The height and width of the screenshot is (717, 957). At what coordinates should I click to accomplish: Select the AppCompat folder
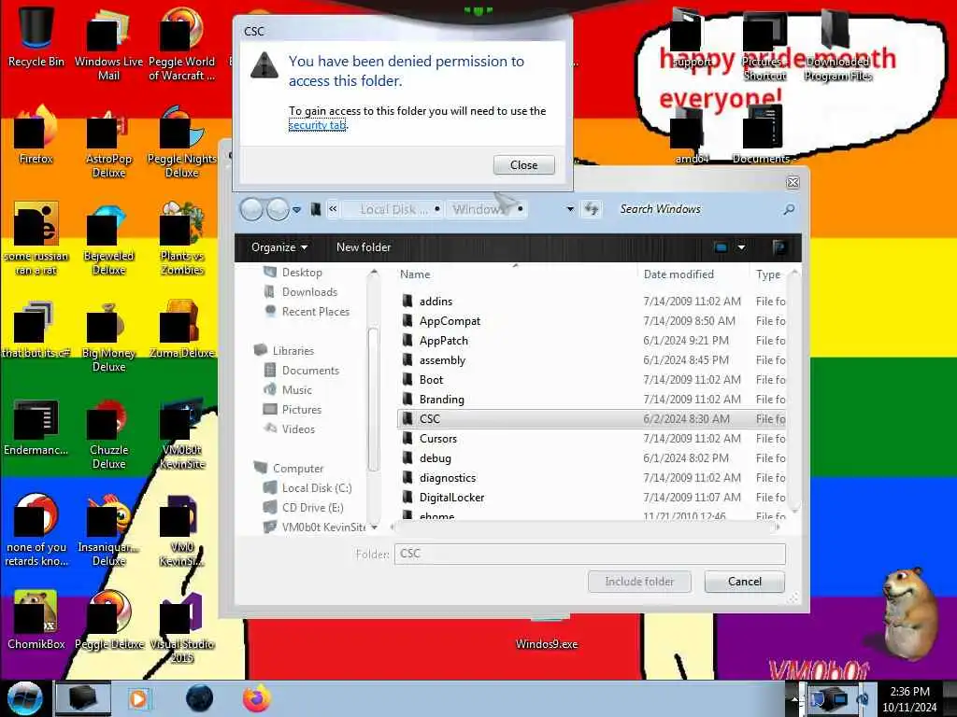(x=592, y=321)
